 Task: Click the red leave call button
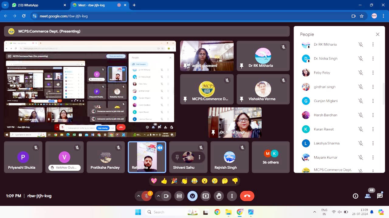247,196
